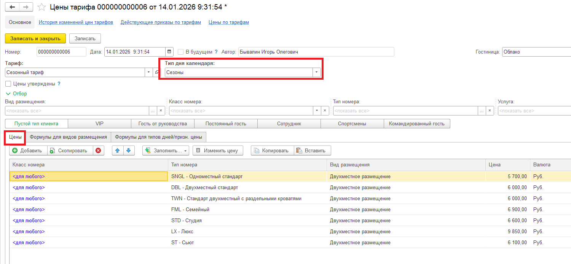Select 'Постоянный гость' client type
The height and width of the screenshot is (264, 571).
226,124
